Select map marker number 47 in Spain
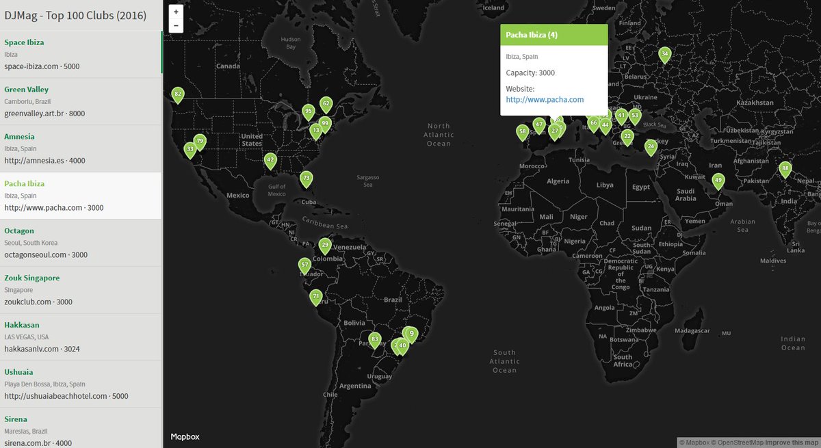 pyautogui.click(x=539, y=127)
